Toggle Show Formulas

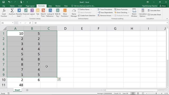(121, 9)
